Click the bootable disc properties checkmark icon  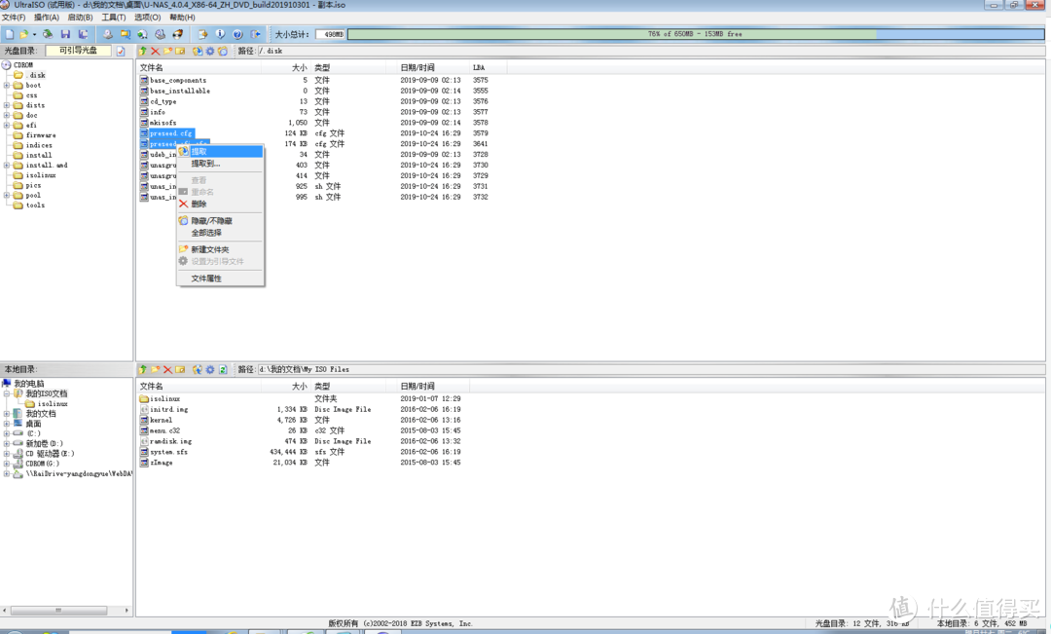click(121, 51)
